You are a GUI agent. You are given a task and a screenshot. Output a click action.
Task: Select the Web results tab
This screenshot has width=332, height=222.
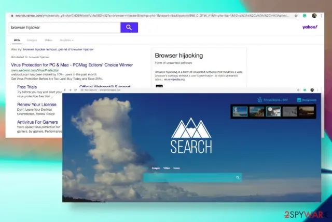tap(17, 40)
